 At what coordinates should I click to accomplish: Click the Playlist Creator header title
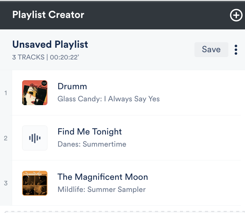(x=48, y=15)
